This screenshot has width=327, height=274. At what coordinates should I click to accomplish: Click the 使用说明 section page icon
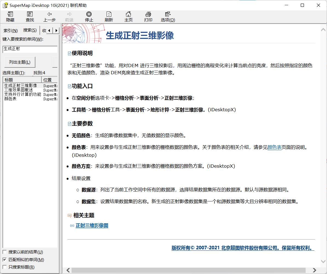coord(69,53)
